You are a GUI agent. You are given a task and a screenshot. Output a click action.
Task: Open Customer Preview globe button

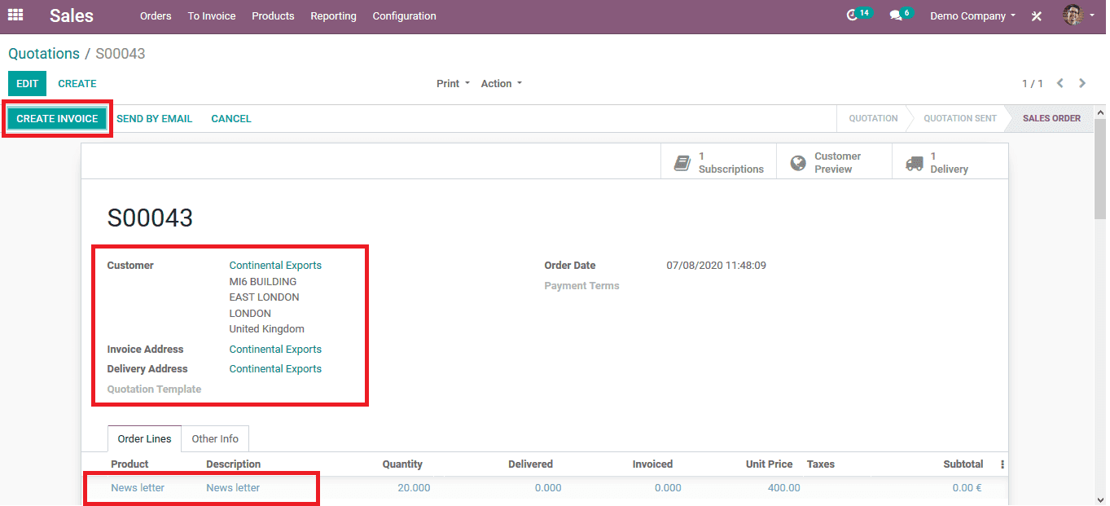point(835,162)
